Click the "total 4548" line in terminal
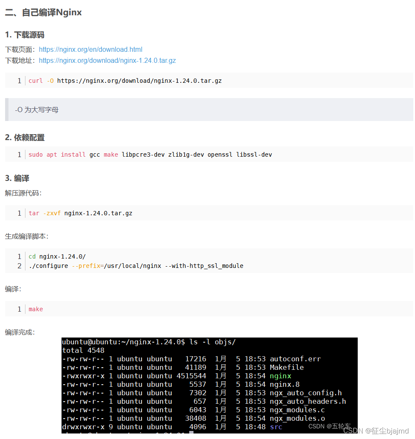The image size is (415, 439). (x=83, y=351)
